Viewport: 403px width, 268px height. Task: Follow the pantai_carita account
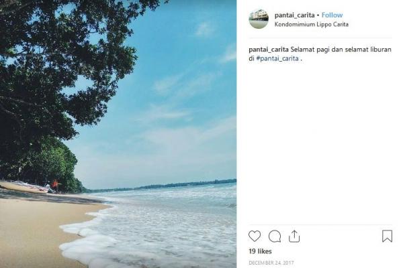332,15
